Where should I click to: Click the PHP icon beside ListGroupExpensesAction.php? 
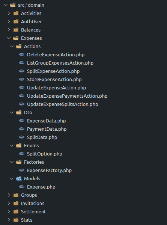pyautogui.click(x=22, y=63)
